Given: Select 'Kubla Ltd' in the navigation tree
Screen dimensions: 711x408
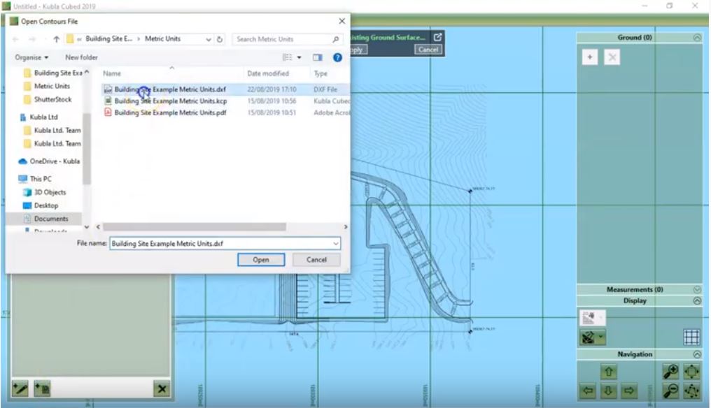Looking at the screenshot, I should [39, 117].
